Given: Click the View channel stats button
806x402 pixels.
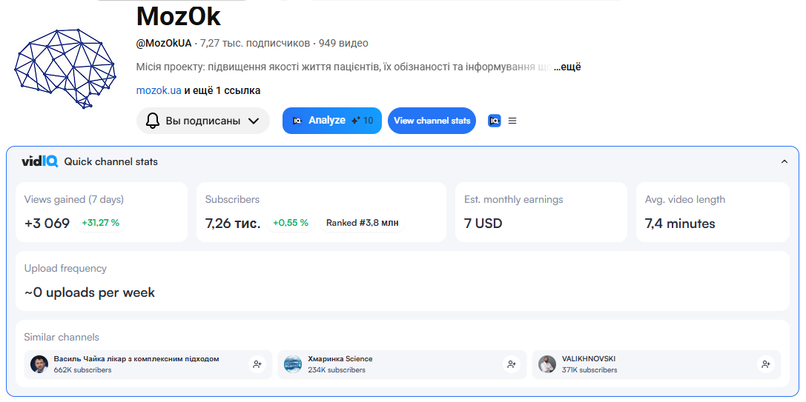Looking at the screenshot, I should [x=432, y=121].
